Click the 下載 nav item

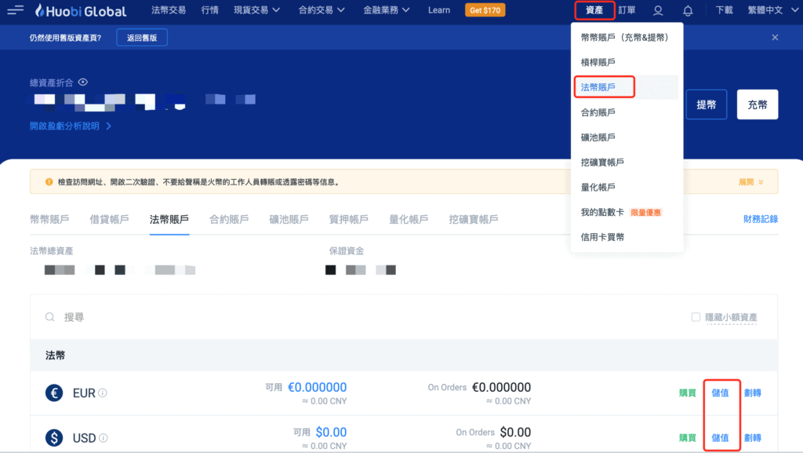724,10
